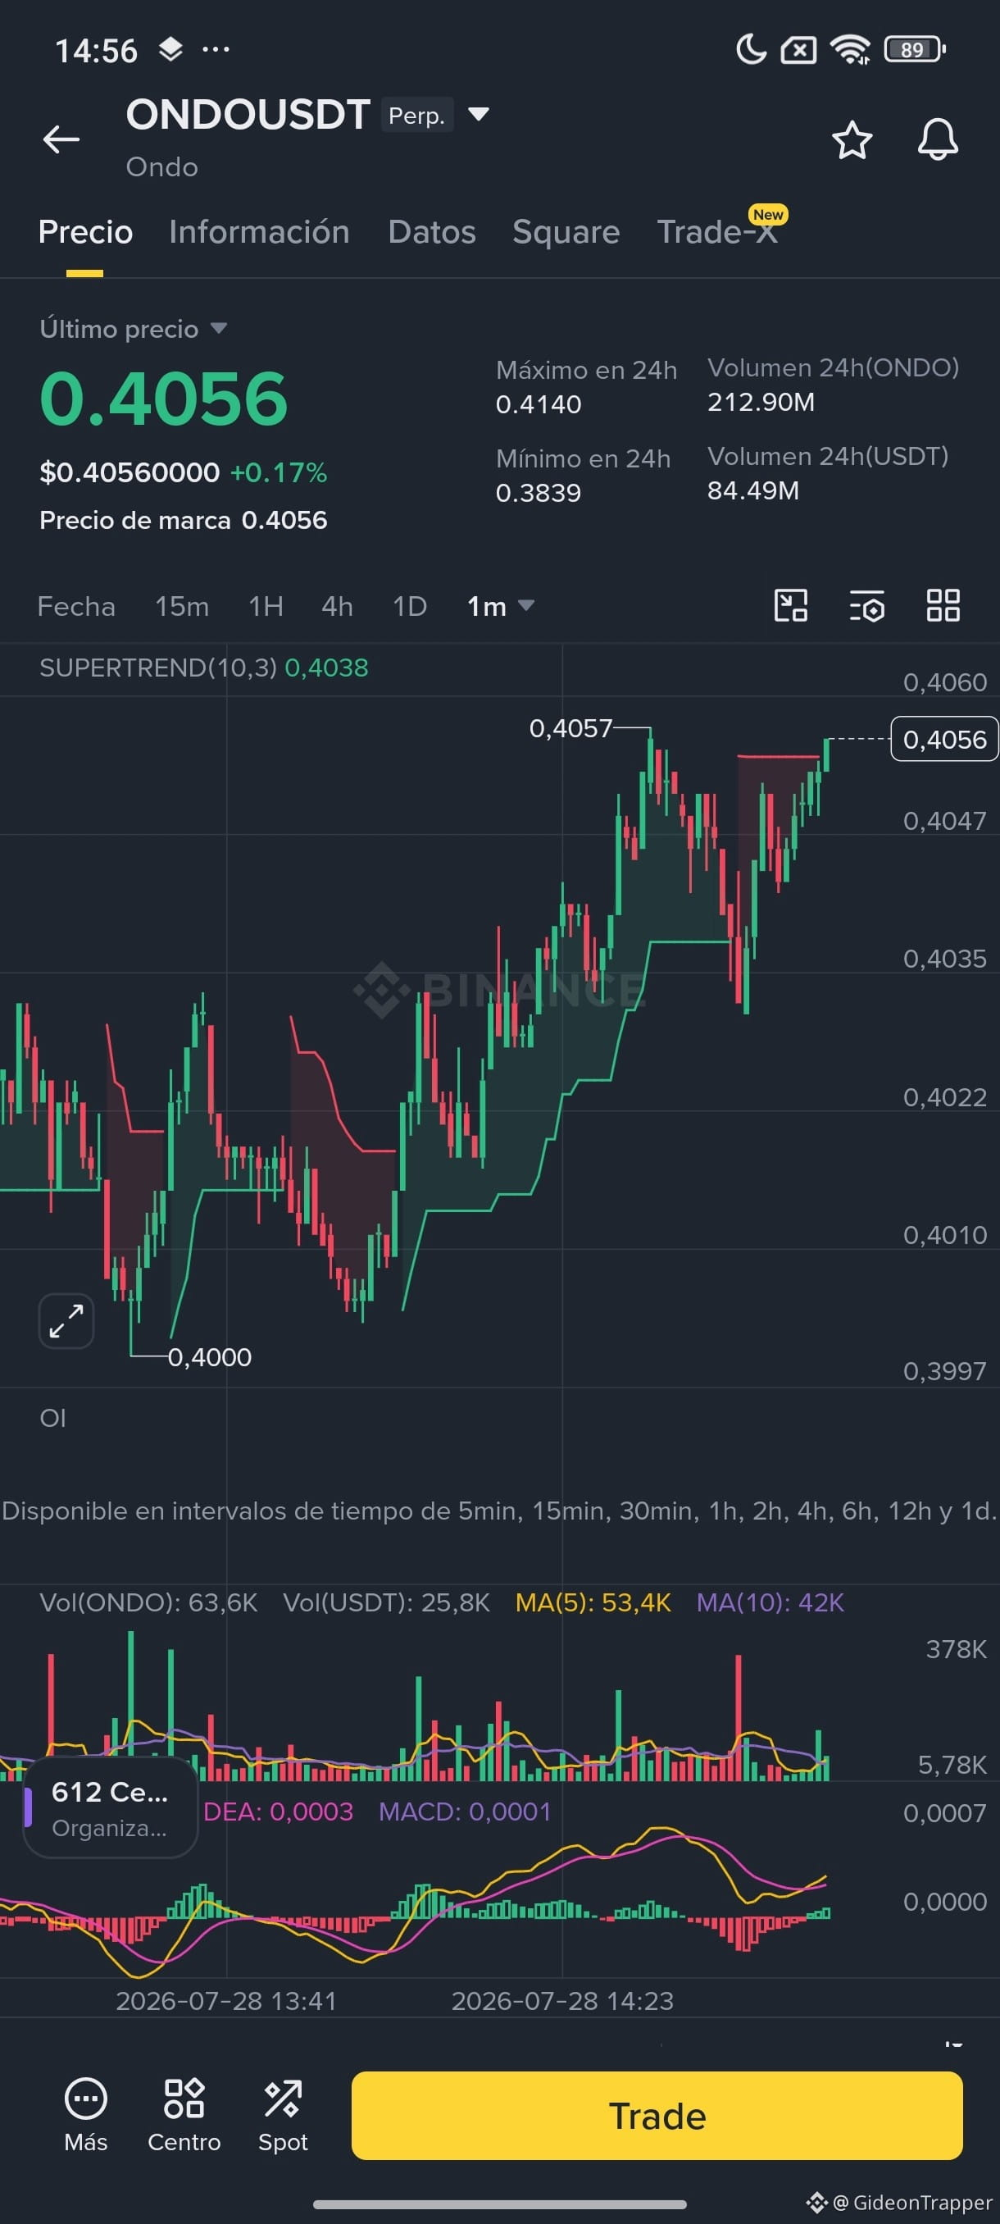Tap the low marker 0,4000 on chart
This screenshot has width=1000, height=2224.
pyautogui.click(x=210, y=1357)
